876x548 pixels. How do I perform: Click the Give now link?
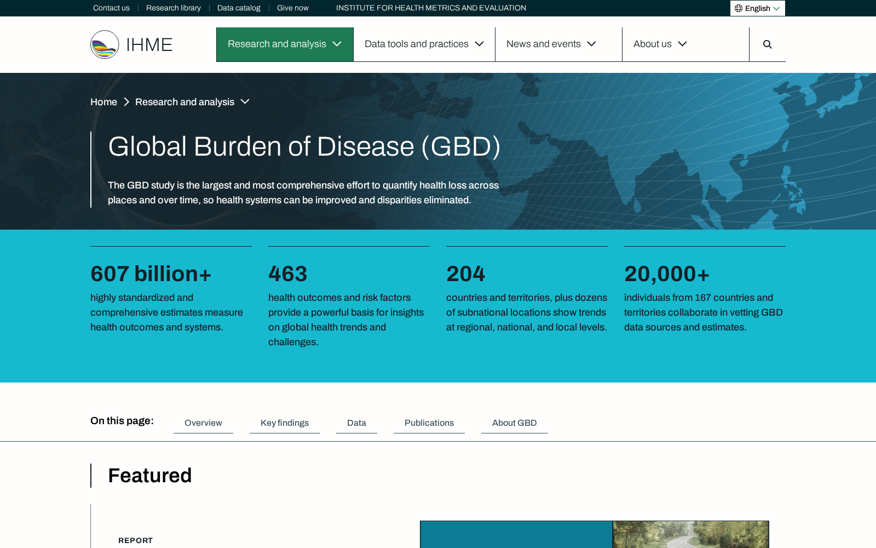(x=293, y=8)
